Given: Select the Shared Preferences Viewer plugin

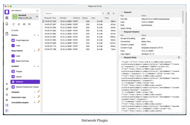Looking at the screenshot, I should pyautogui.click(x=25, y=87).
